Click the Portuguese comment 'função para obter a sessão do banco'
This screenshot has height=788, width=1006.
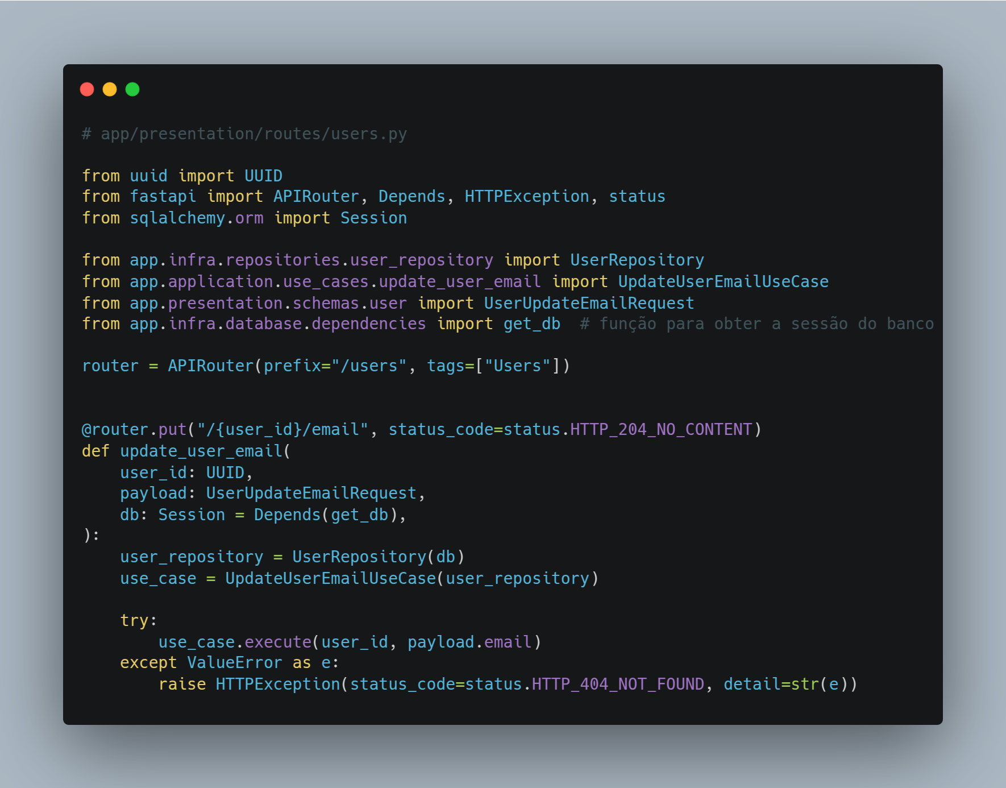click(767, 324)
